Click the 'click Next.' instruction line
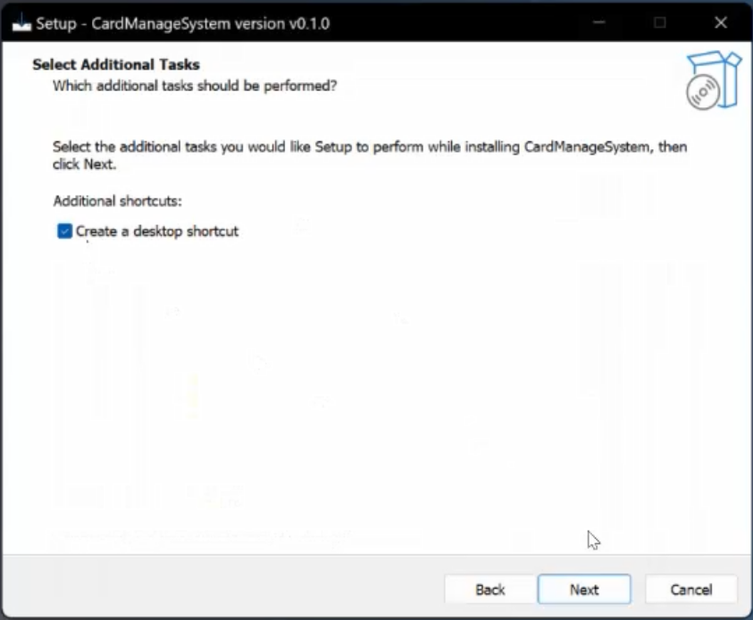Screen dimensions: 753x620 [x=85, y=164]
